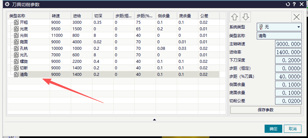Select the 清角 row name
308x138 pixels.
point(24,75)
